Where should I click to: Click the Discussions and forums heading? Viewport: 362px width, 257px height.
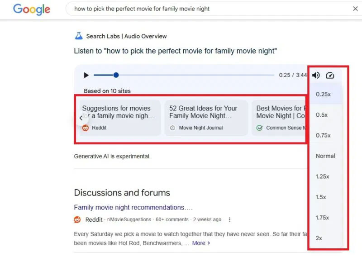[x=122, y=193]
